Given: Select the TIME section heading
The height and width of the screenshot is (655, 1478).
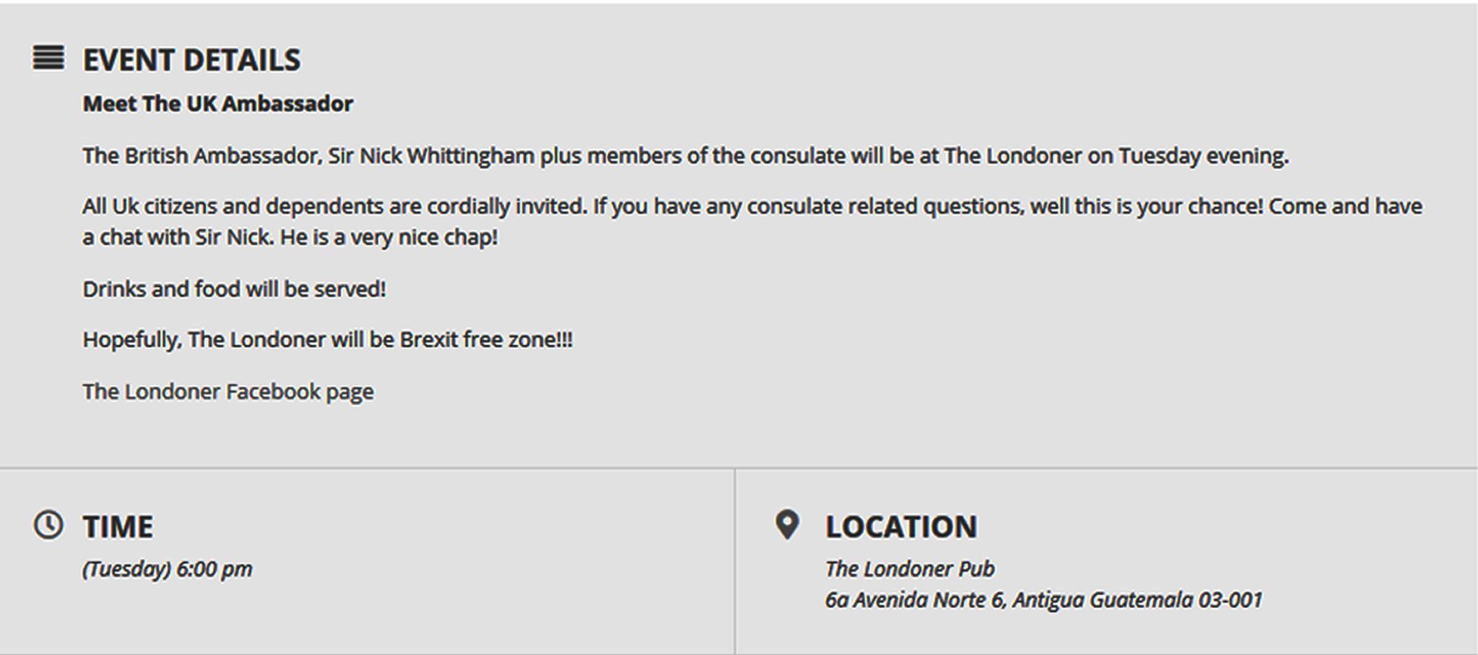Looking at the screenshot, I should [x=118, y=527].
